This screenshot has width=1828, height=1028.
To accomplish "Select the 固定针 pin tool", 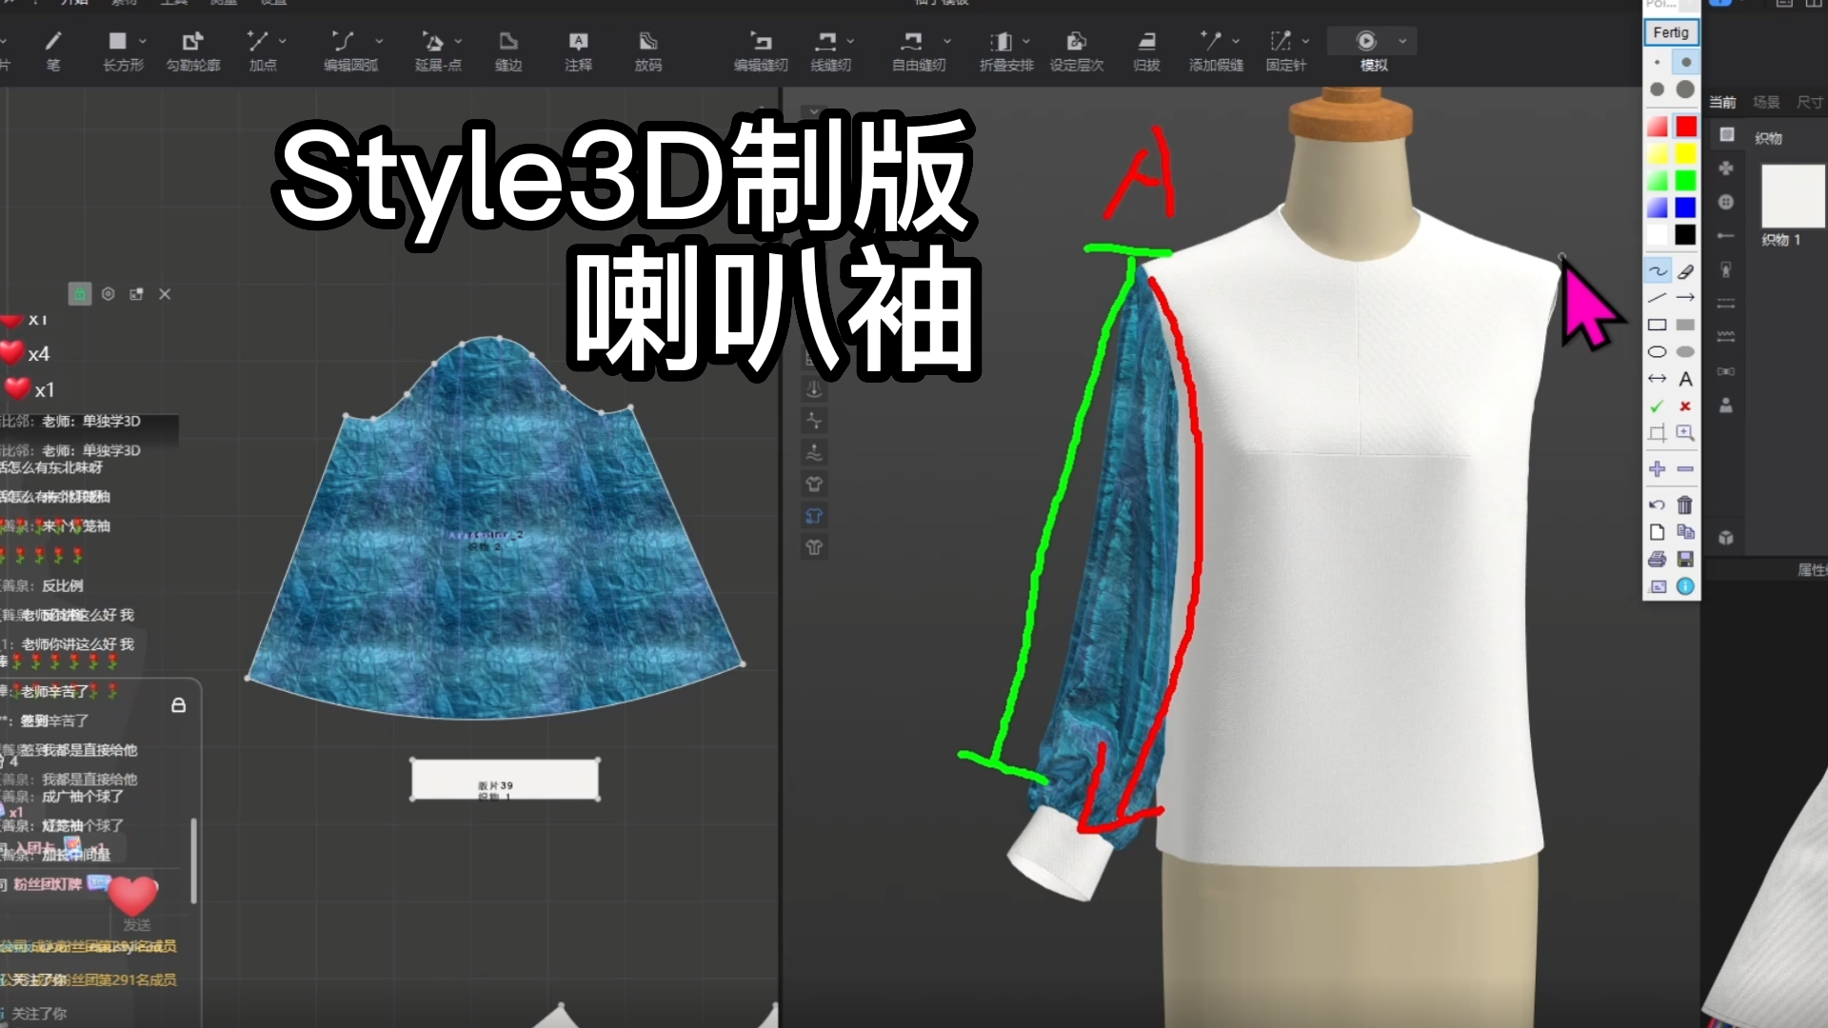I will [x=1284, y=50].
